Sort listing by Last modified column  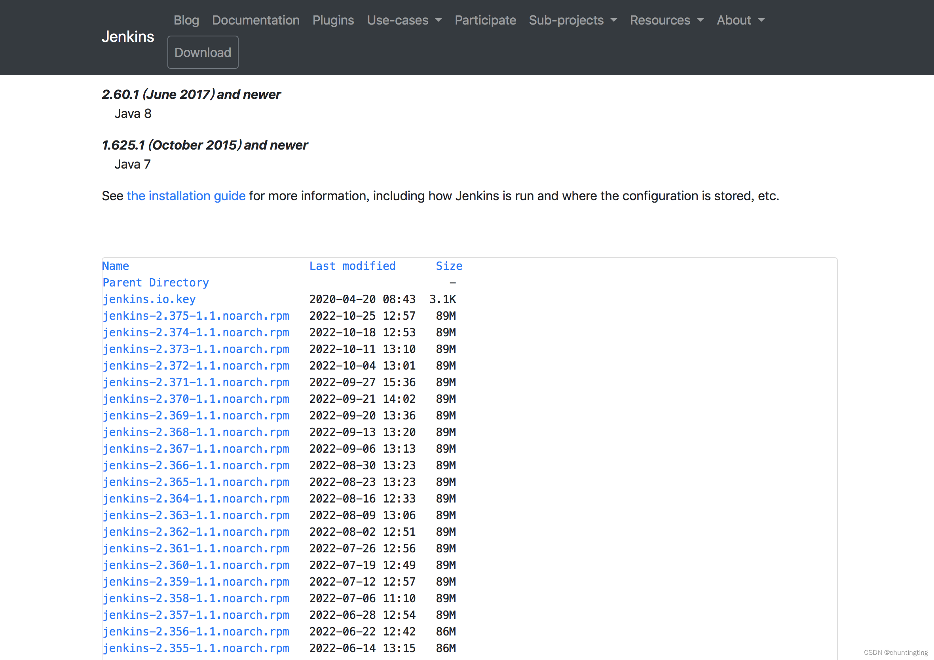tap(352, 266)
